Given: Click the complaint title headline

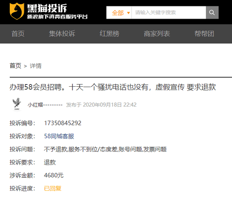Looking at the screenshot, I should tap(113, 87).
